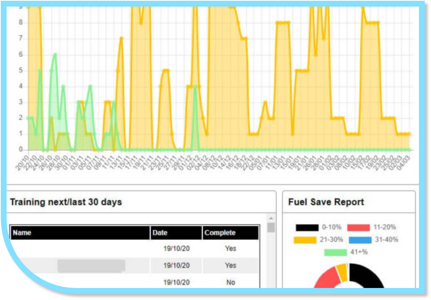Click the "31-40%" legend label
Viewport: 431px width, 300px height.
click(x=386, y=240)
